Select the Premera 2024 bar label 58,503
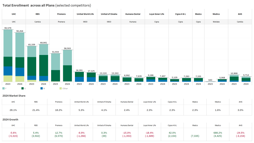 tap(67, 48)
